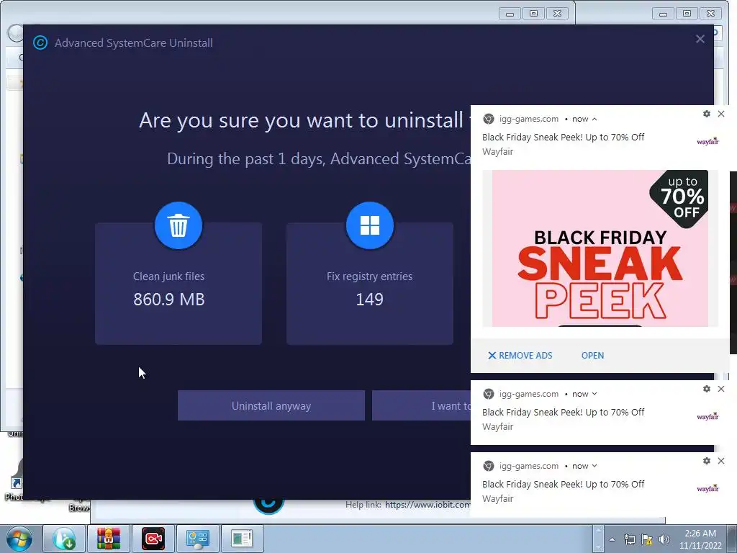Open WinRAR from the taskbar
Image resolution: width=737 pixels, height=553 pixels.
point(109,539)
